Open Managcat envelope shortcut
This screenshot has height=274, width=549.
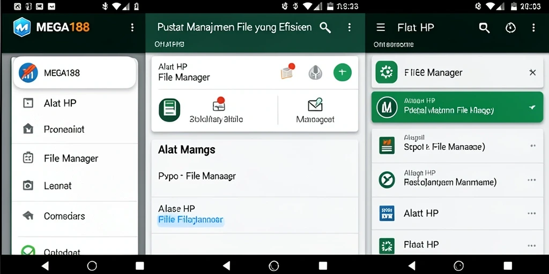[x=315, y=111]
